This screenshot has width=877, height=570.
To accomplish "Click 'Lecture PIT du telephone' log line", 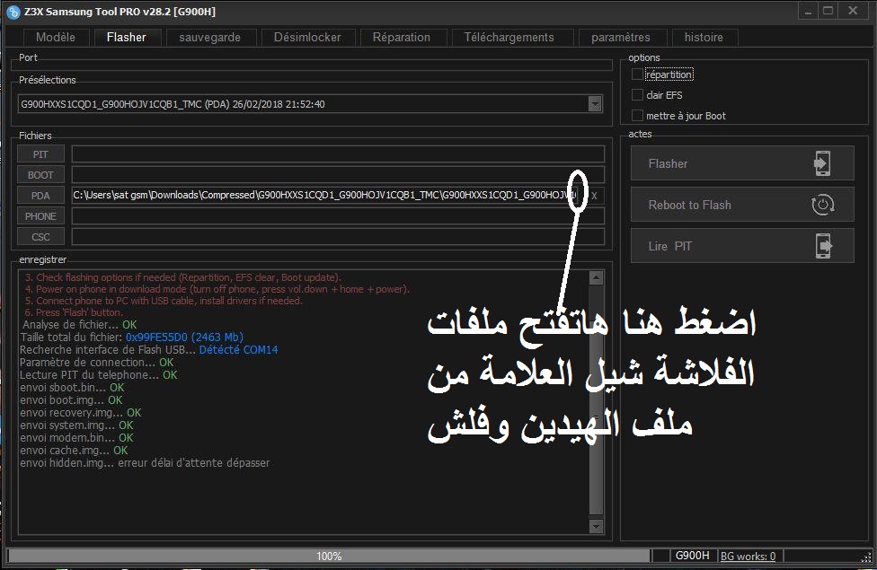I will tap(99, 375).
